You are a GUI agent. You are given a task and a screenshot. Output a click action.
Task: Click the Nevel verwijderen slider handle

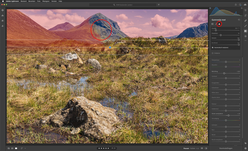[228, 116]
